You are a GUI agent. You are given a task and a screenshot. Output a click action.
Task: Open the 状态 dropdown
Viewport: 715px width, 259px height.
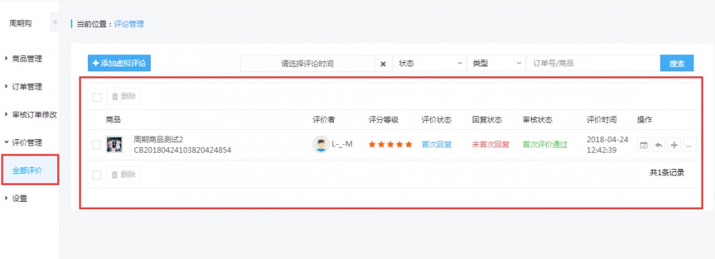click(x=430, y=64)
